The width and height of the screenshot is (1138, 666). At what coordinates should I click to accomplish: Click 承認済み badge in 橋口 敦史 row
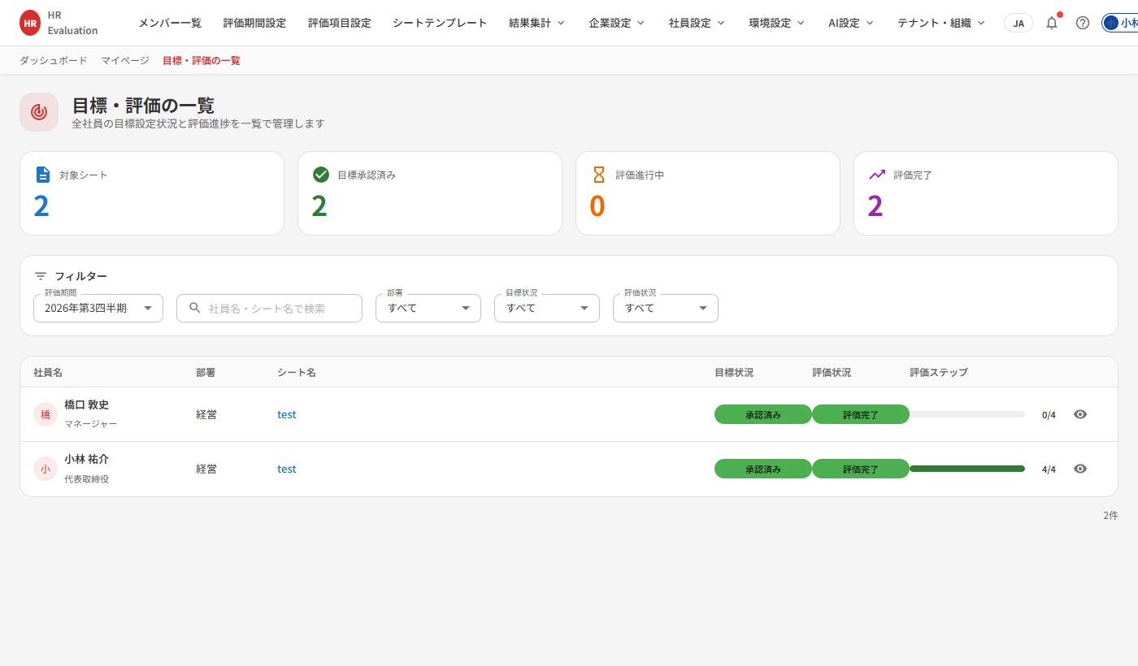click(x=763, y=414)
